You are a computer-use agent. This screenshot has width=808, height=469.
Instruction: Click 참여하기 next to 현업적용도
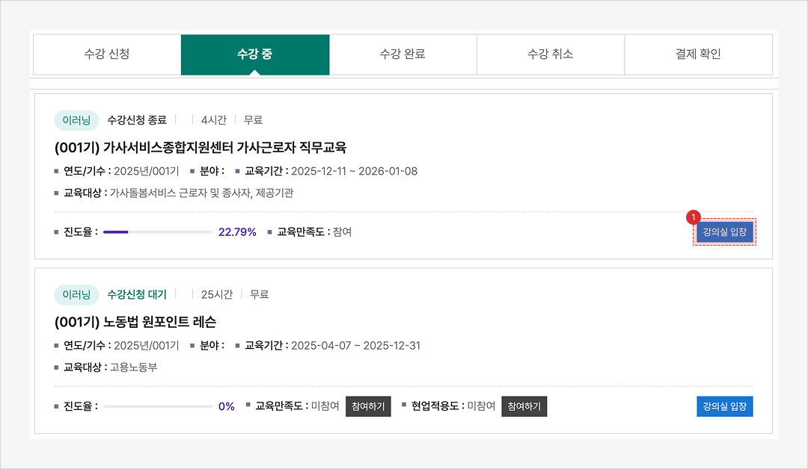pos(524,407)
